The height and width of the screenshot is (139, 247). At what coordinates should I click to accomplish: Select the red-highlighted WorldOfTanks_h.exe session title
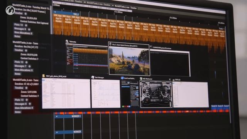pyautogui.click(x=25, y=80)
